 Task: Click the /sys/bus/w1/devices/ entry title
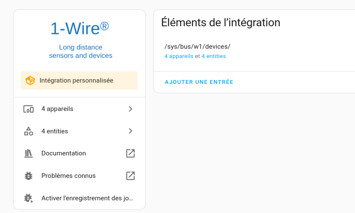tap(197, 47)
